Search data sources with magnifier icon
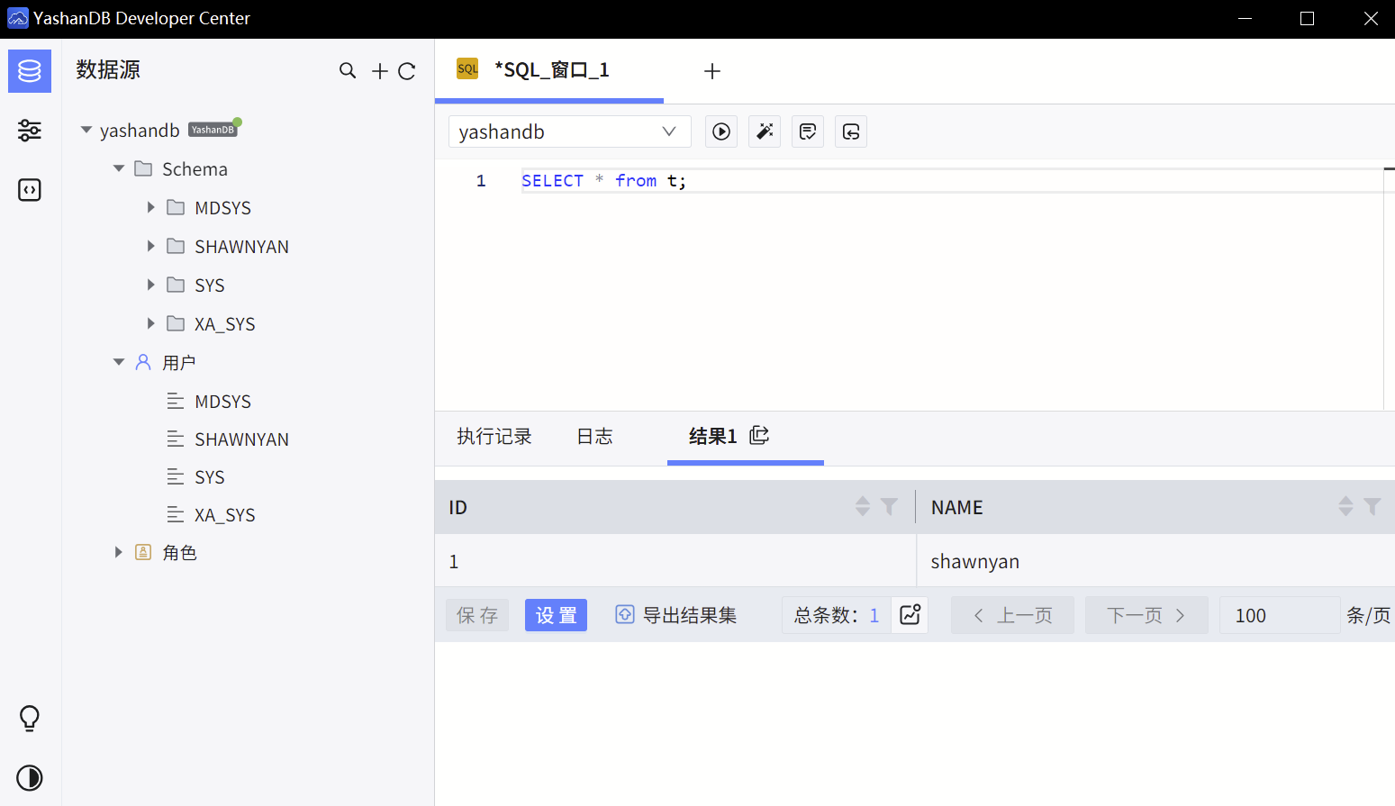 348,71
